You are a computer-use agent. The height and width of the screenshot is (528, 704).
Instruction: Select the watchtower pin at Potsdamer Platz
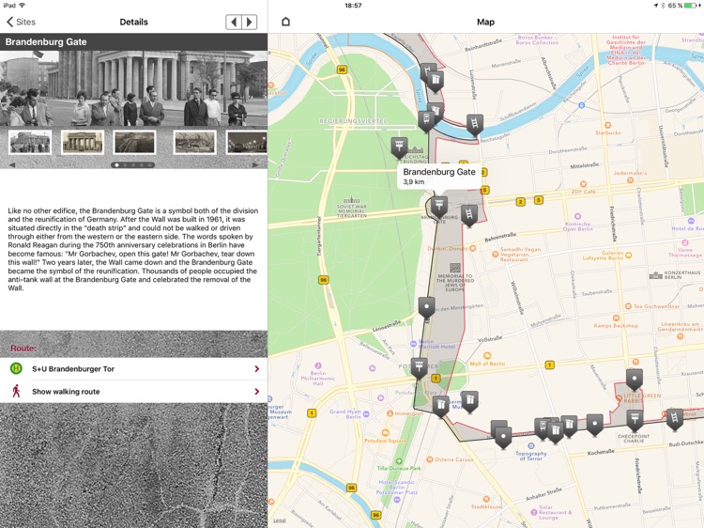pos(419,367)
